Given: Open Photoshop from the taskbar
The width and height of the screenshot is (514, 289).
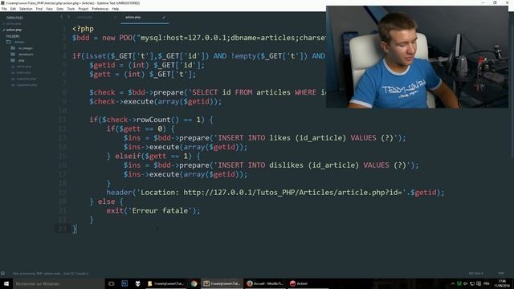Looking at the screenshot, I should coord(124,283).
